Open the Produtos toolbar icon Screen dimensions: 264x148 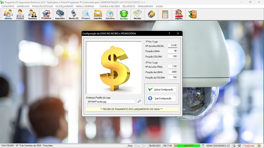coord(46,14)
